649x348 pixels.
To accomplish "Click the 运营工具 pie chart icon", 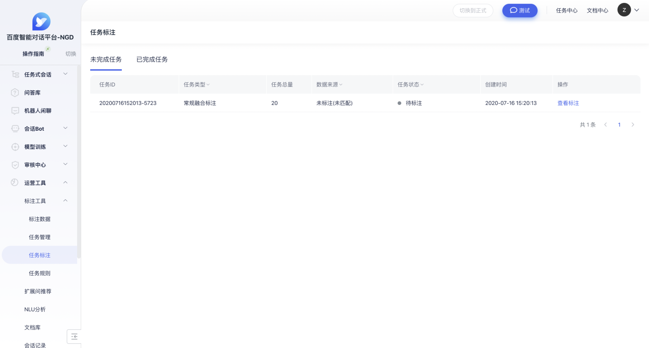I will coord(15,183).
